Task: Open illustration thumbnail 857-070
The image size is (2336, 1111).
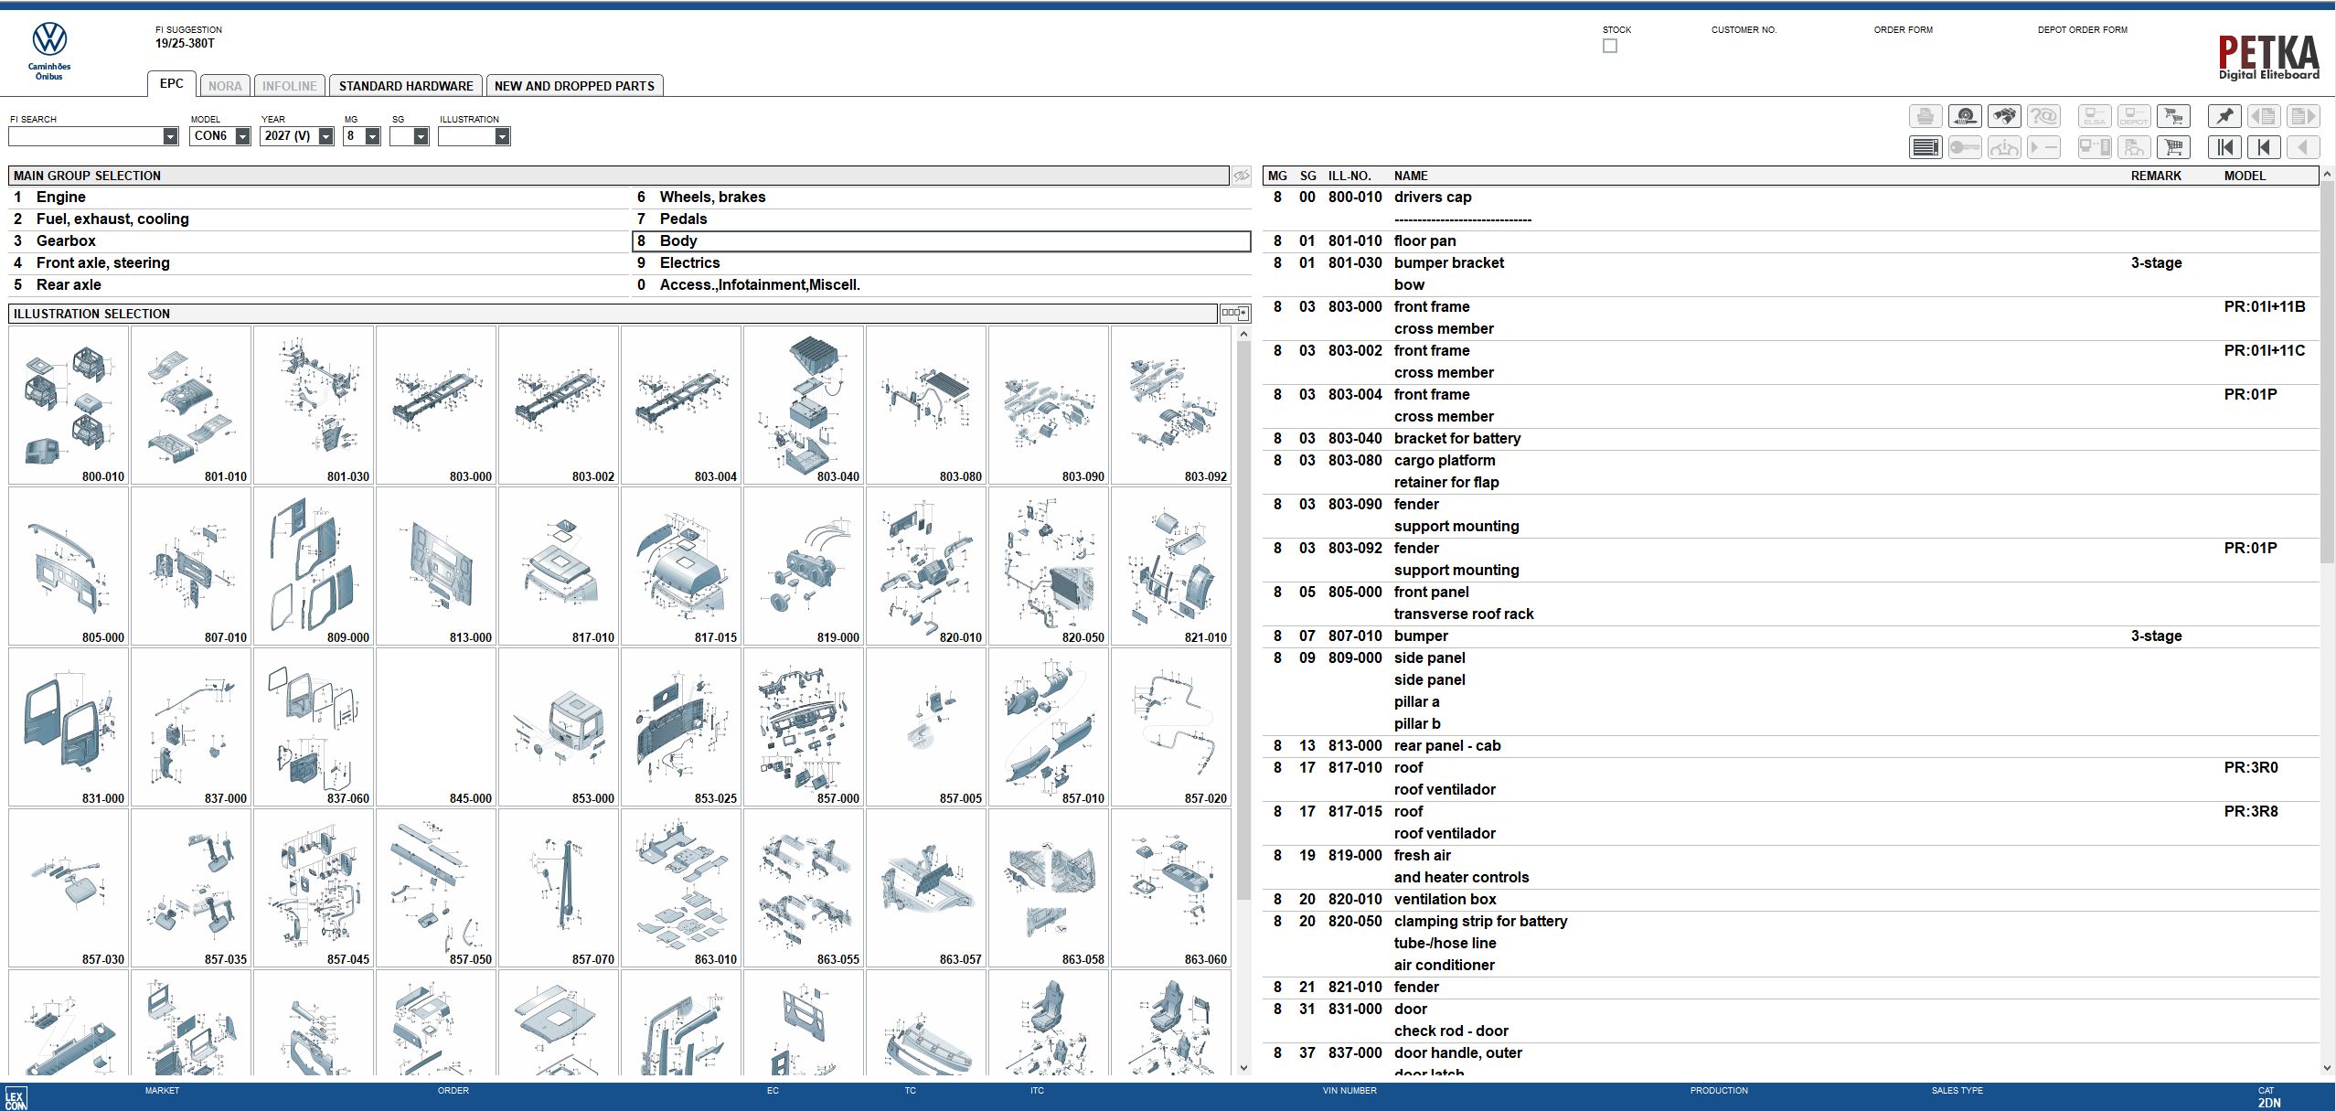Action: tap(559, 888)
